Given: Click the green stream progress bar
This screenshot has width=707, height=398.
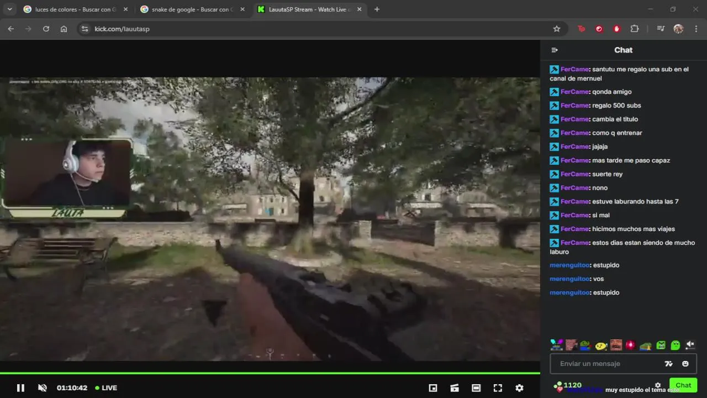Looking at the screenshot, I should point(270,373).
